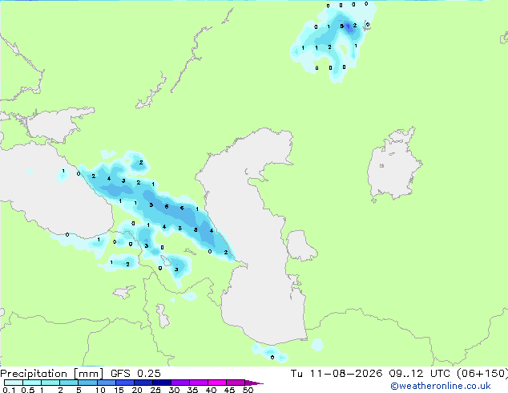
Task: Choose the 40–45 mm magenta swatch
Action: click(x=217, y=383)
